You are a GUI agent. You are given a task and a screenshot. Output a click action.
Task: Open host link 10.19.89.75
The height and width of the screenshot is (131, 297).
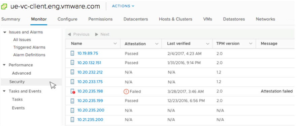(88, 53)
